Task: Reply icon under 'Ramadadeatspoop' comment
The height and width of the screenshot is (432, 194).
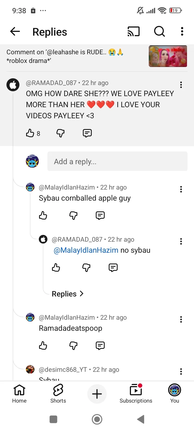Action: [x=100, y=346]
